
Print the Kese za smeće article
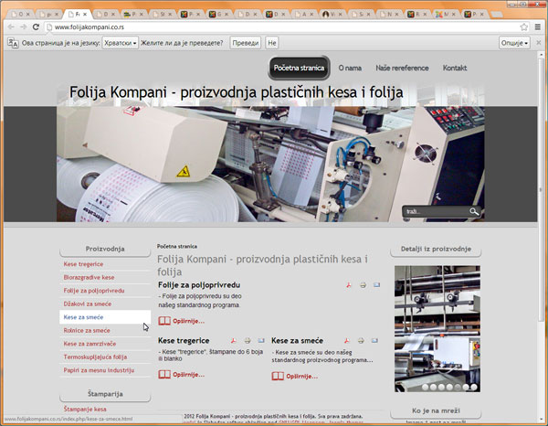tap(362, 340)
